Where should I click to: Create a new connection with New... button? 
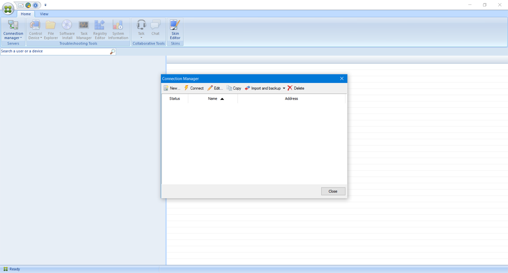coord(172,88)
